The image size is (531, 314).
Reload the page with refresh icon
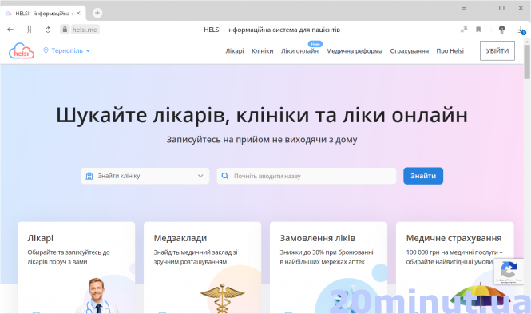tap(48, 30)
